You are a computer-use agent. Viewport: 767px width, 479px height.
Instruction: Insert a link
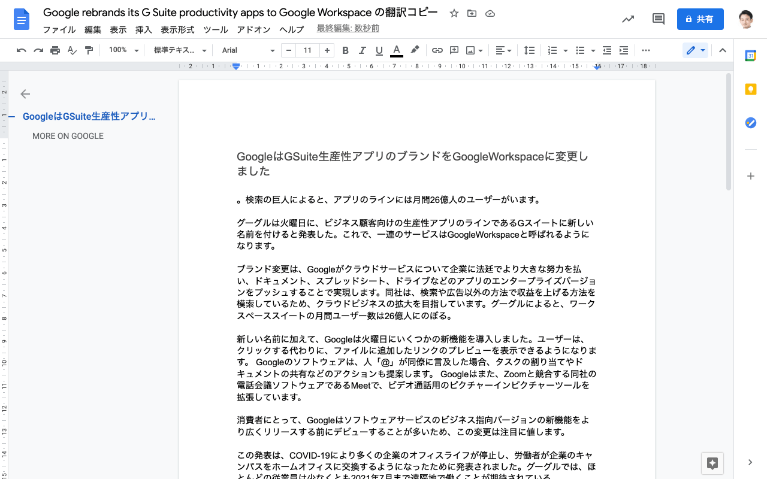(x=437, y=50)
